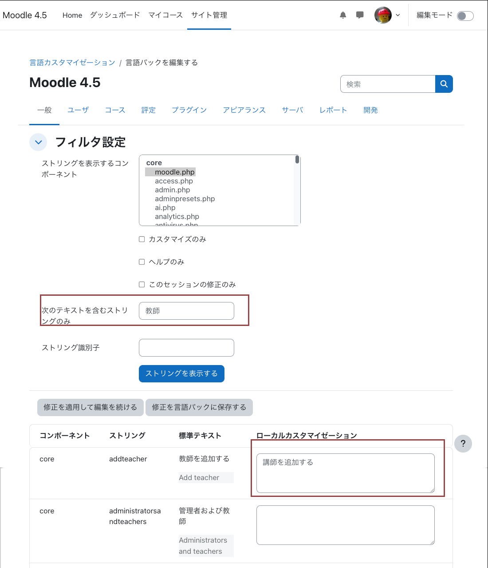Check the カスタマイズのみ checkbox
Image resolution: width=488 pixels, height=568 pixels.
[142, 239]
